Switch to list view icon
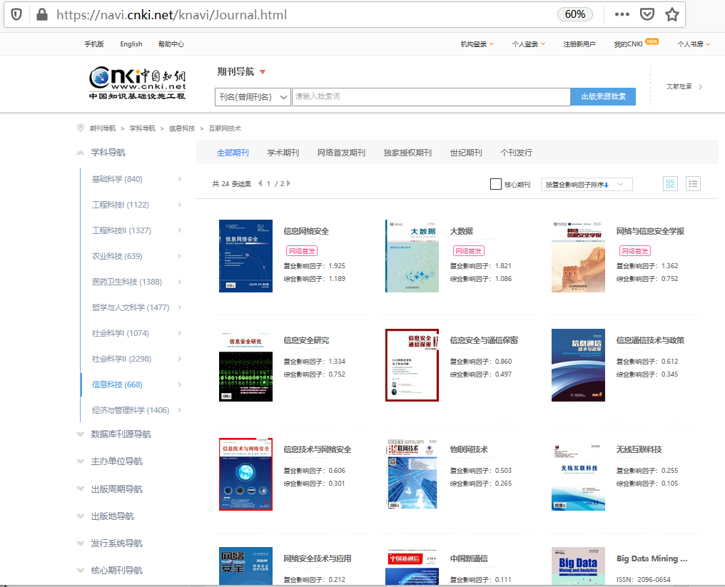 693,184
